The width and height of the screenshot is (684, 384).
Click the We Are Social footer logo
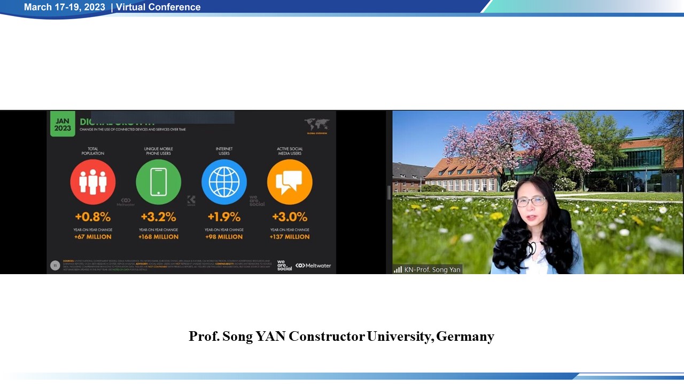pyautogui.click(x=284, y=265)
